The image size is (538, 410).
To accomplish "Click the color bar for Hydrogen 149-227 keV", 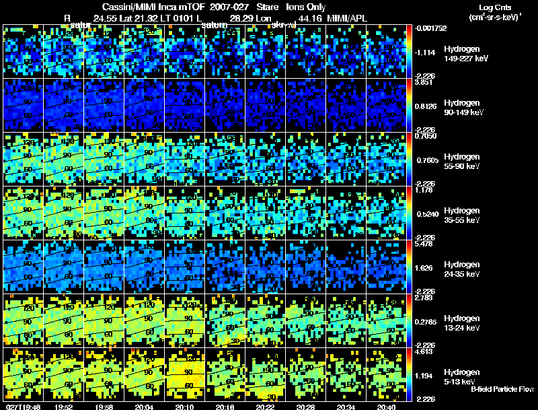I will (409, 52).
